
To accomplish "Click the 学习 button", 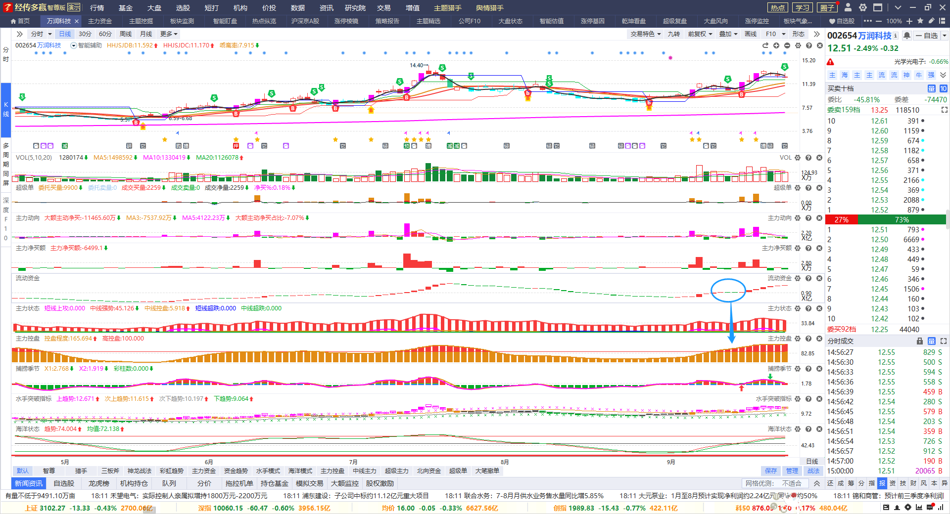I will coord(803,7).
